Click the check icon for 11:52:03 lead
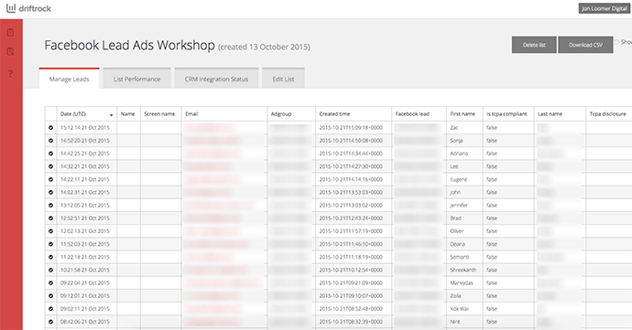This screenshot has width=632, height=330. [x=50, y=244]
